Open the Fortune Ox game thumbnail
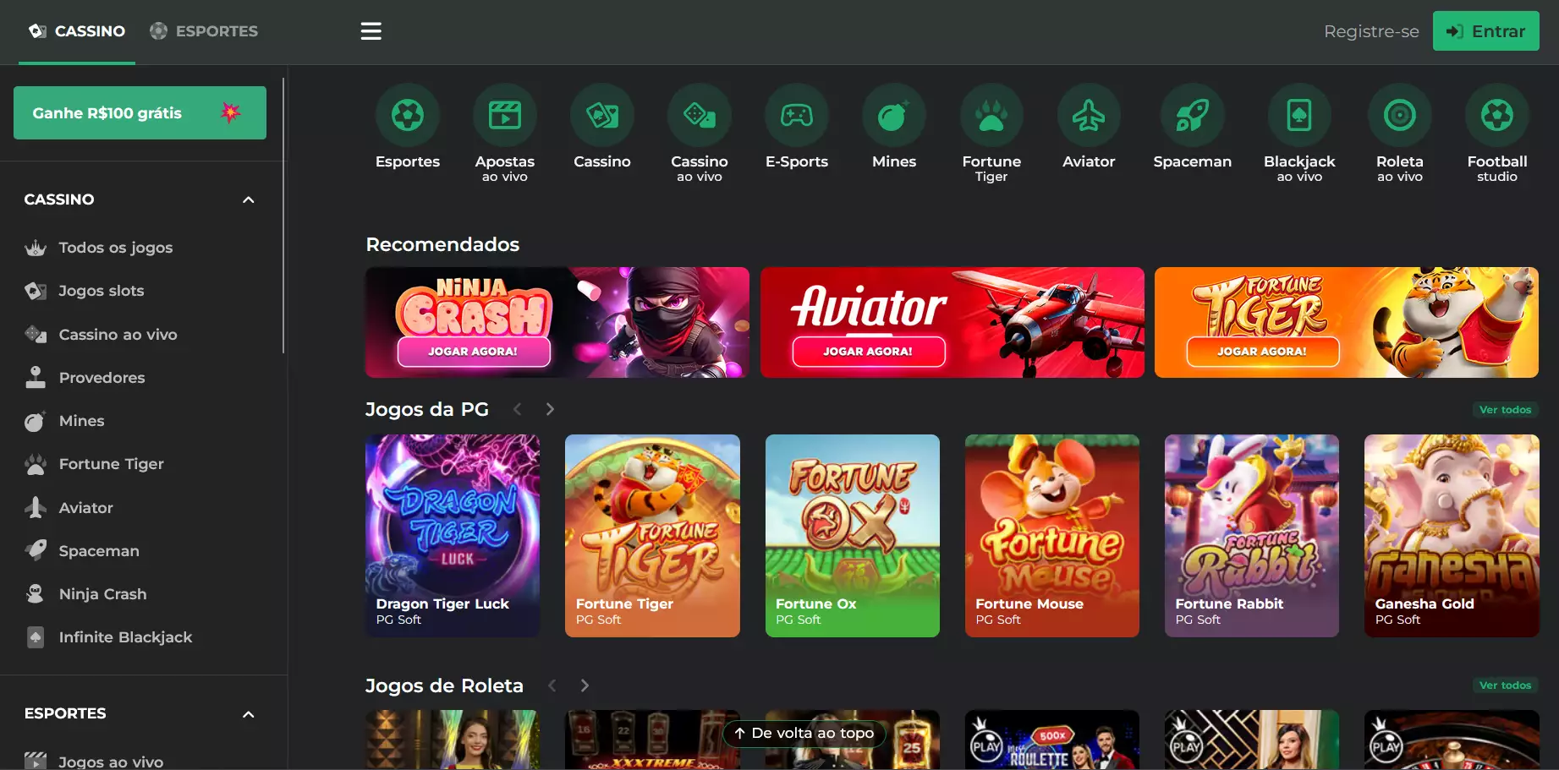 click(x=852, y=535)
